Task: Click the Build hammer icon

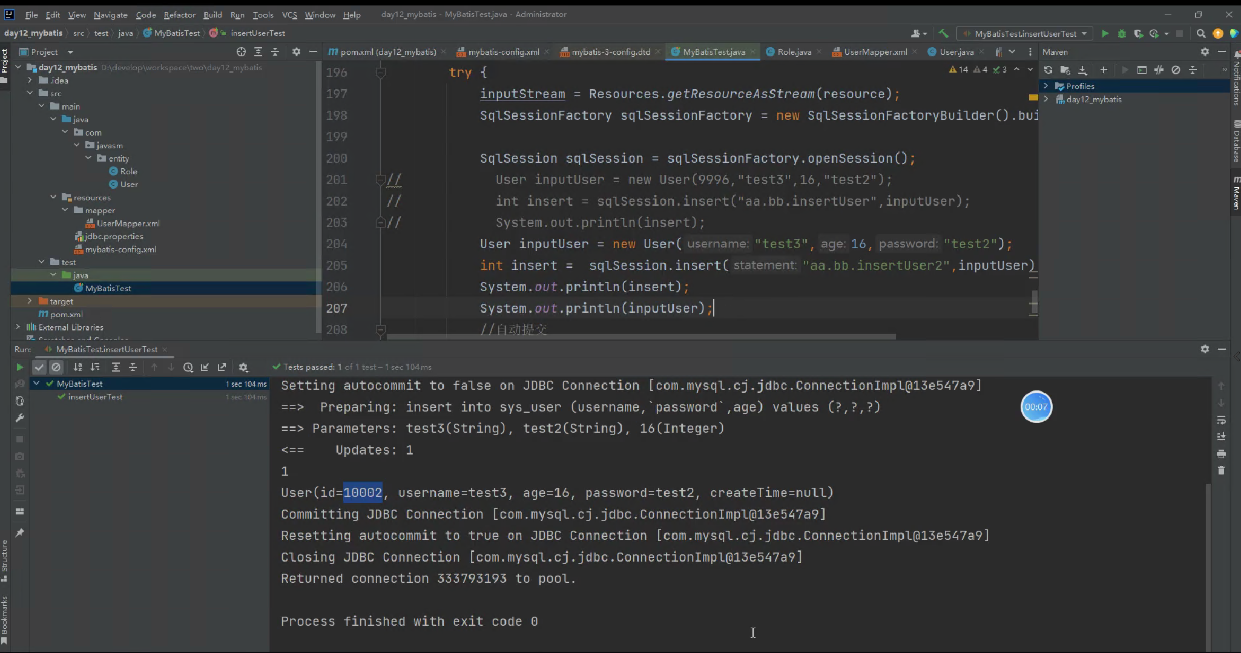Action: tap(943, 34)
